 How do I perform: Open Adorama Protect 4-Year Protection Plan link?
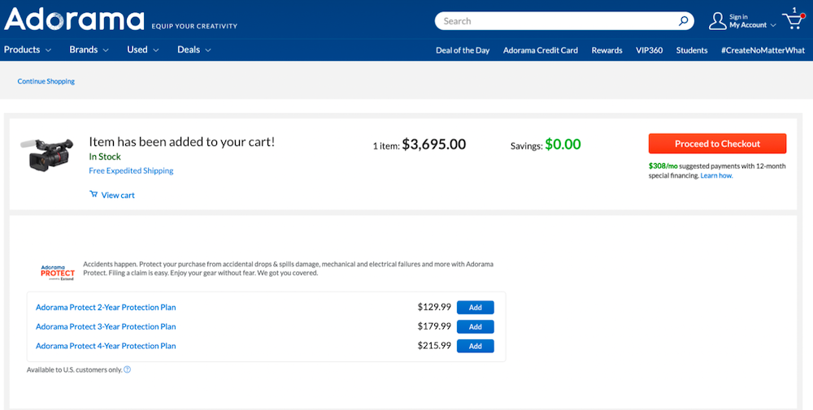pos(106,346)
